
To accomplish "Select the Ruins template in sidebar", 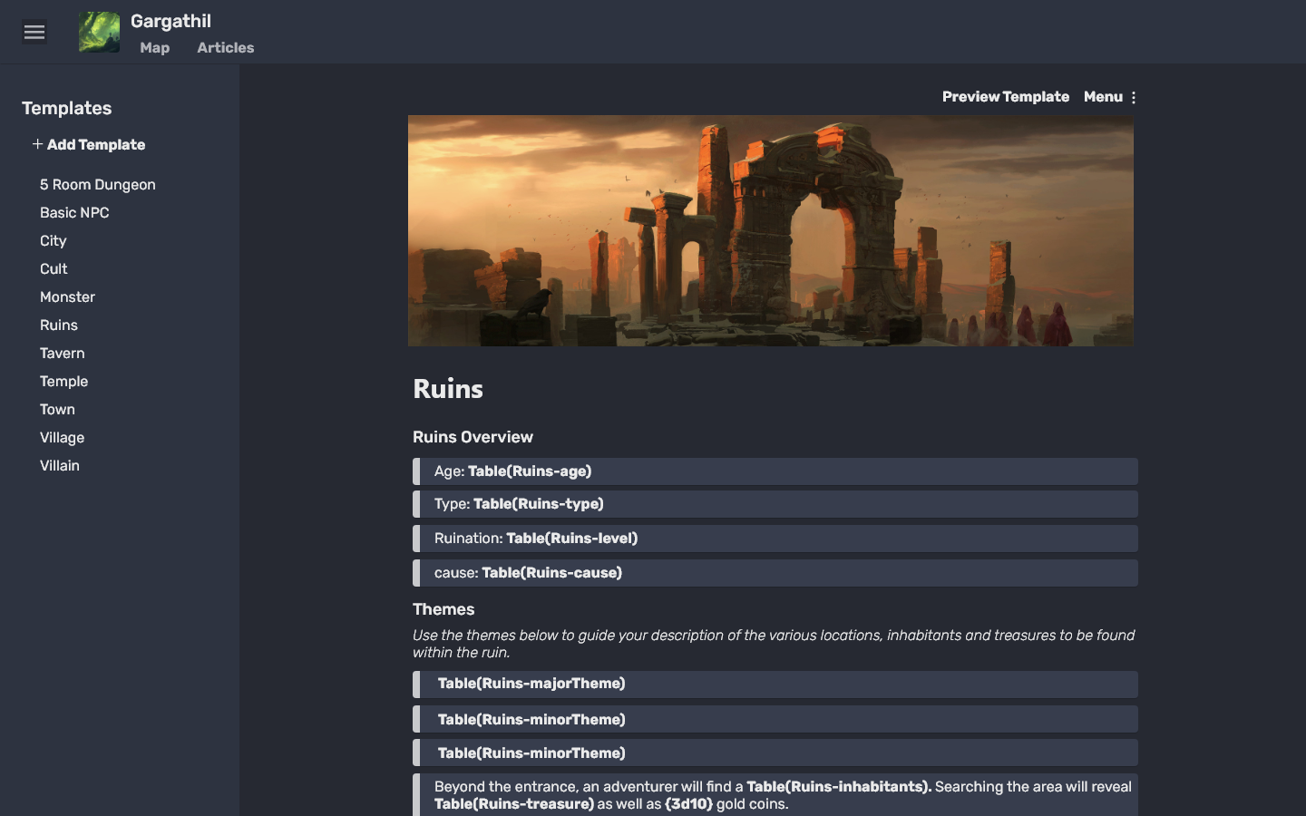I will (59, 325).
